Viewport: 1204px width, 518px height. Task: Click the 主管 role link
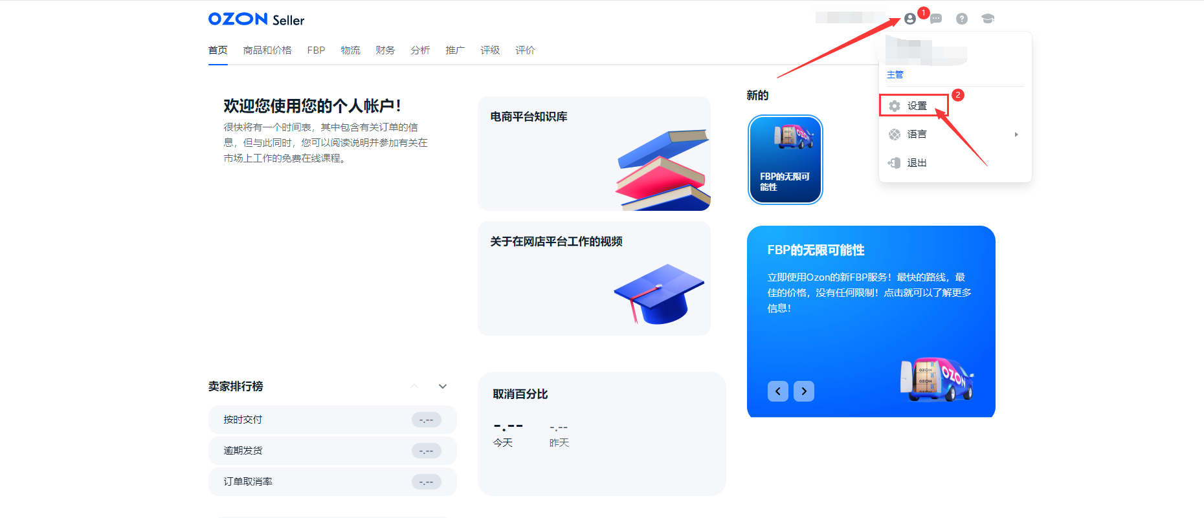[895, 74]
